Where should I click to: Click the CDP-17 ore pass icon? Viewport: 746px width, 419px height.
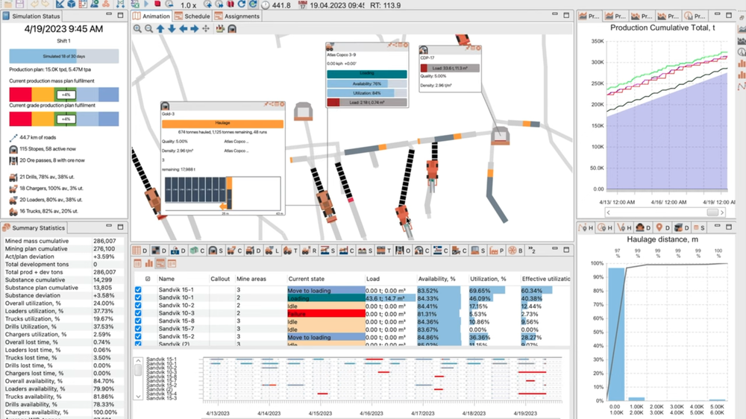click(424, 49)
